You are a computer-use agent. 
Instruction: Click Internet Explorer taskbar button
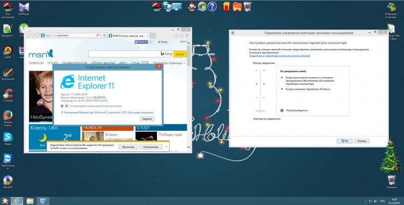point(17,201)
